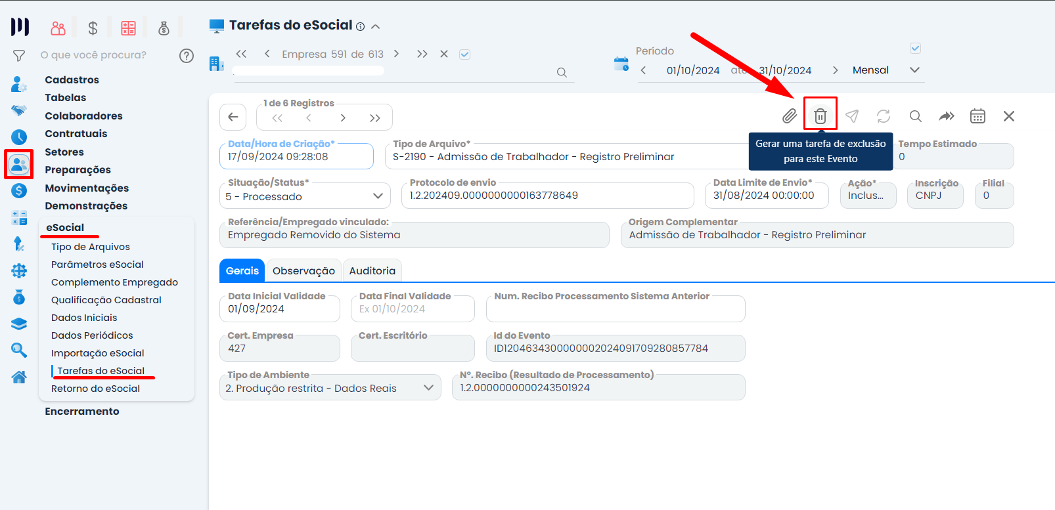Click the paper plane send icon

852,116
